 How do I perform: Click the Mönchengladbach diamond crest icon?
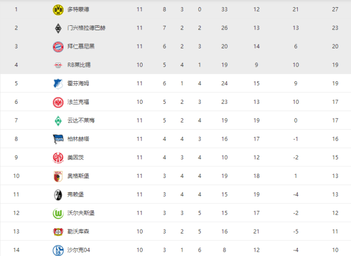point(58,28)
